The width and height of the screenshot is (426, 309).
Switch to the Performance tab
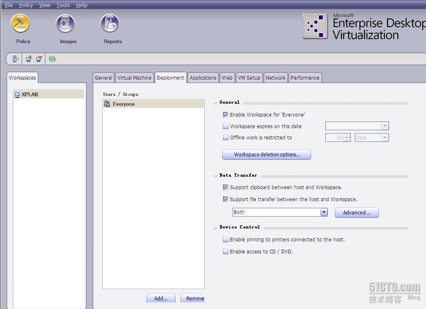click(x=305, y=78)
